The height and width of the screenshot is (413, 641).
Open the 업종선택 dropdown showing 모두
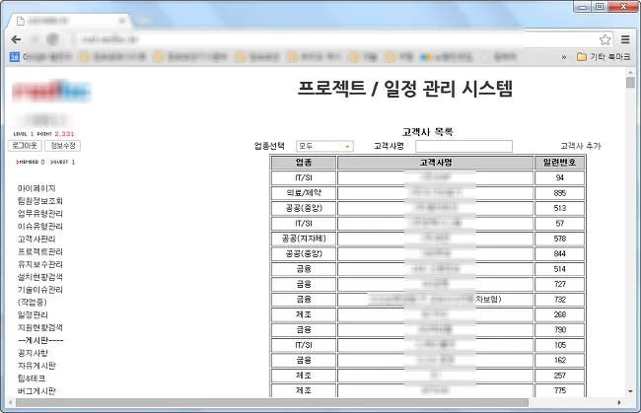[324, 146]
